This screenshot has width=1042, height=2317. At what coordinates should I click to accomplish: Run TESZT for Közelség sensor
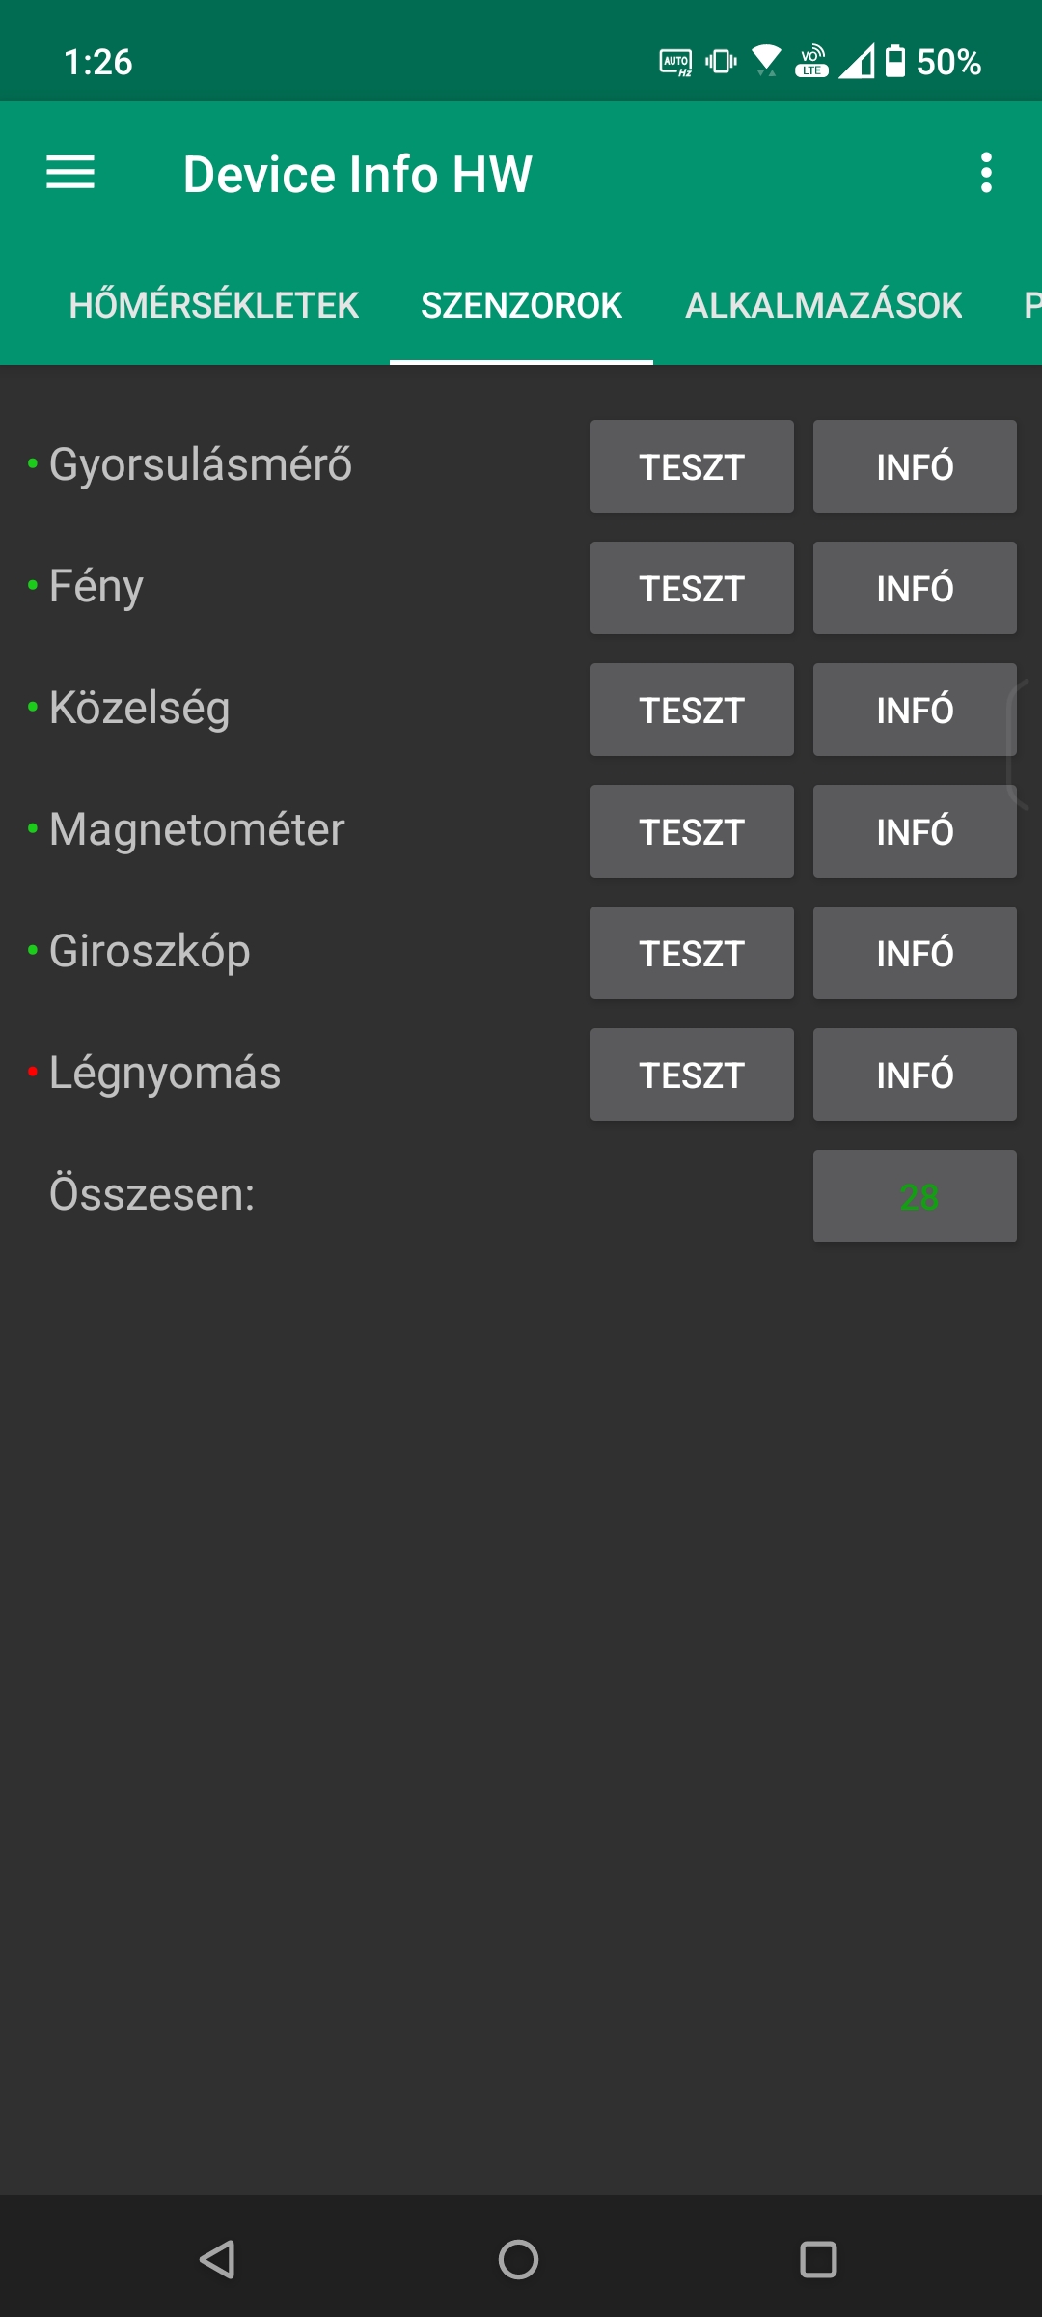(x=692, y=710)
